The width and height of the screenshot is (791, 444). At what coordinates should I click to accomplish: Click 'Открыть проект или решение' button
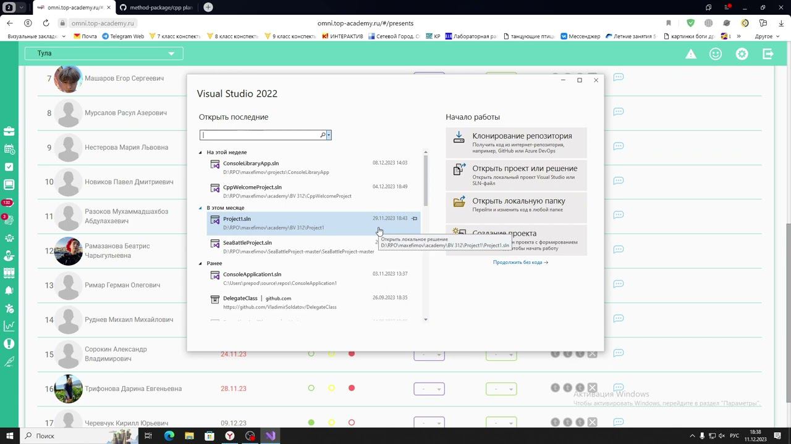[x=516, y=175]
